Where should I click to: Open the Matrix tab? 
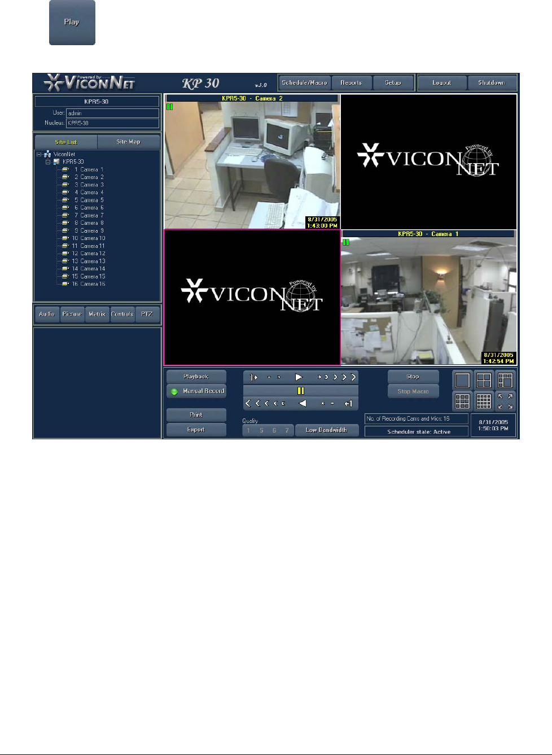coord(97,314)
